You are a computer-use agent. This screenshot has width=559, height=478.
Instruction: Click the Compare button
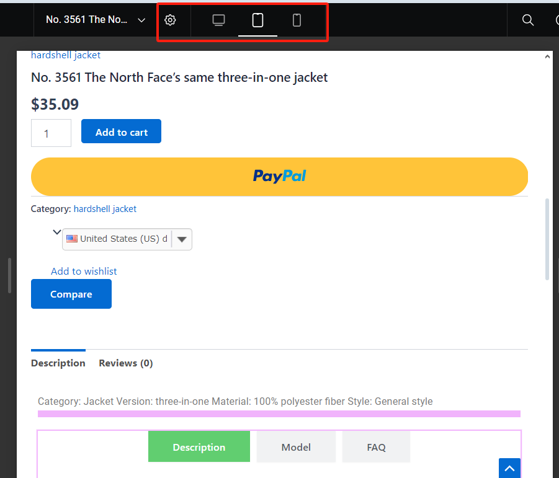point(71,293)
